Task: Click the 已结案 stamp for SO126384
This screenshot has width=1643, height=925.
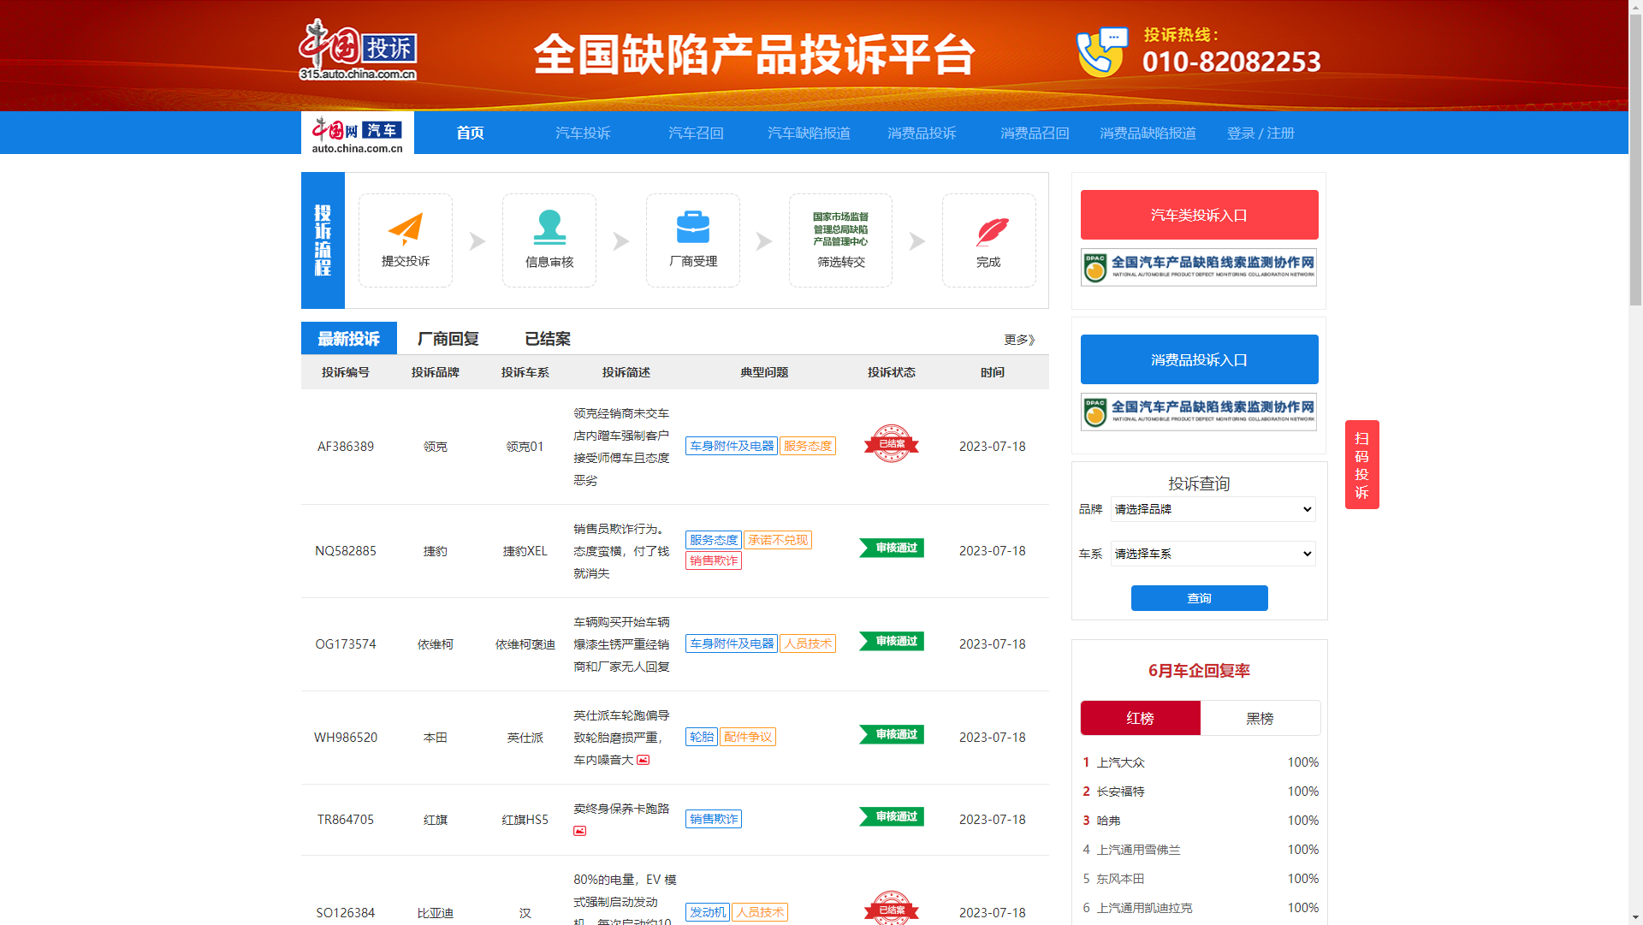Action: 891,907
